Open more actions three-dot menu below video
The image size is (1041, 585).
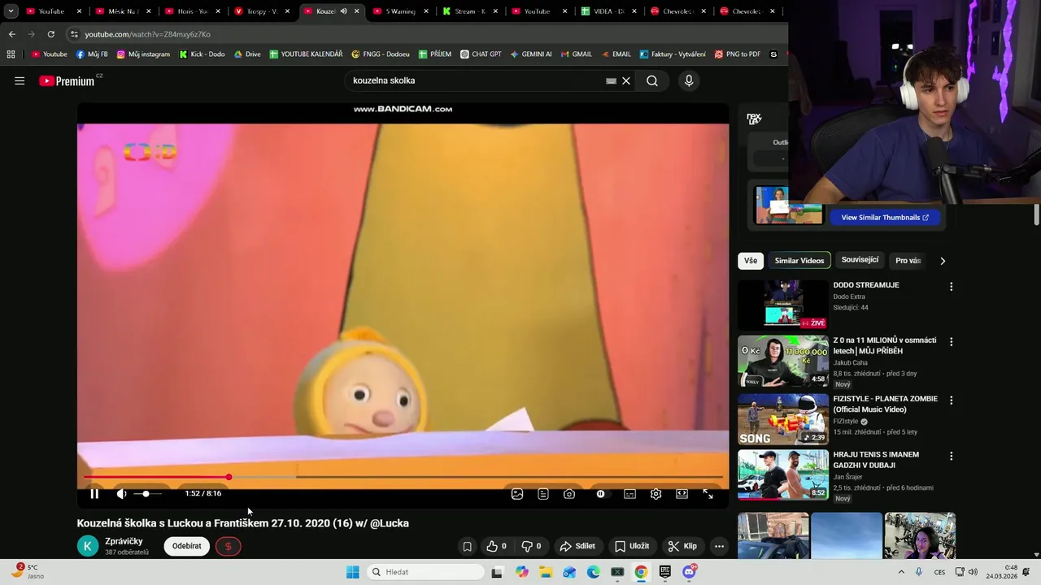719,546
